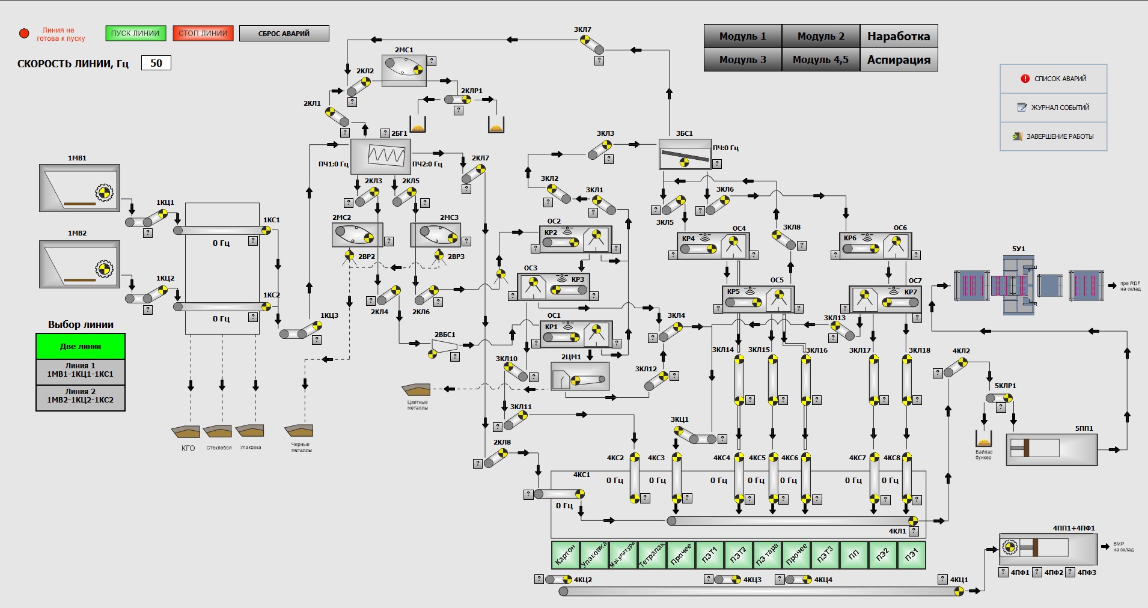Click the 4ПП1+4ПФ1 press icon
This screenshot has height=608, width=1148.
[1047, 548]
